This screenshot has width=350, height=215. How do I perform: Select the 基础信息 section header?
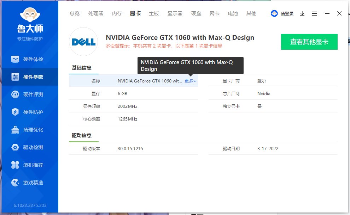(81, 68)
